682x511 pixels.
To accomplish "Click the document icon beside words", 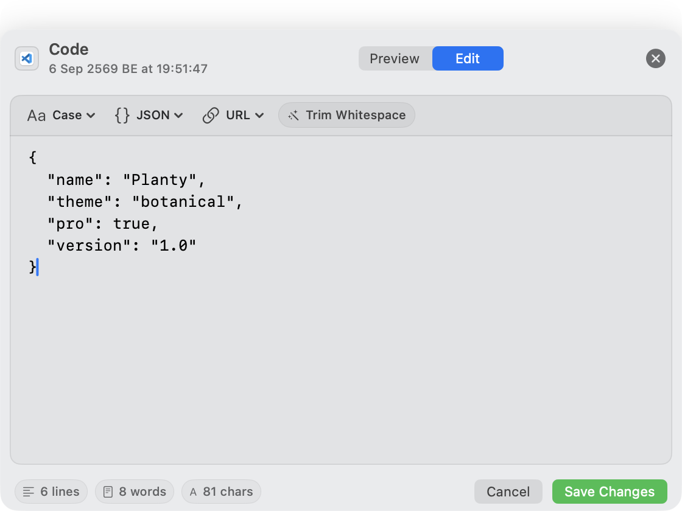I will click(x=108, y=492).
